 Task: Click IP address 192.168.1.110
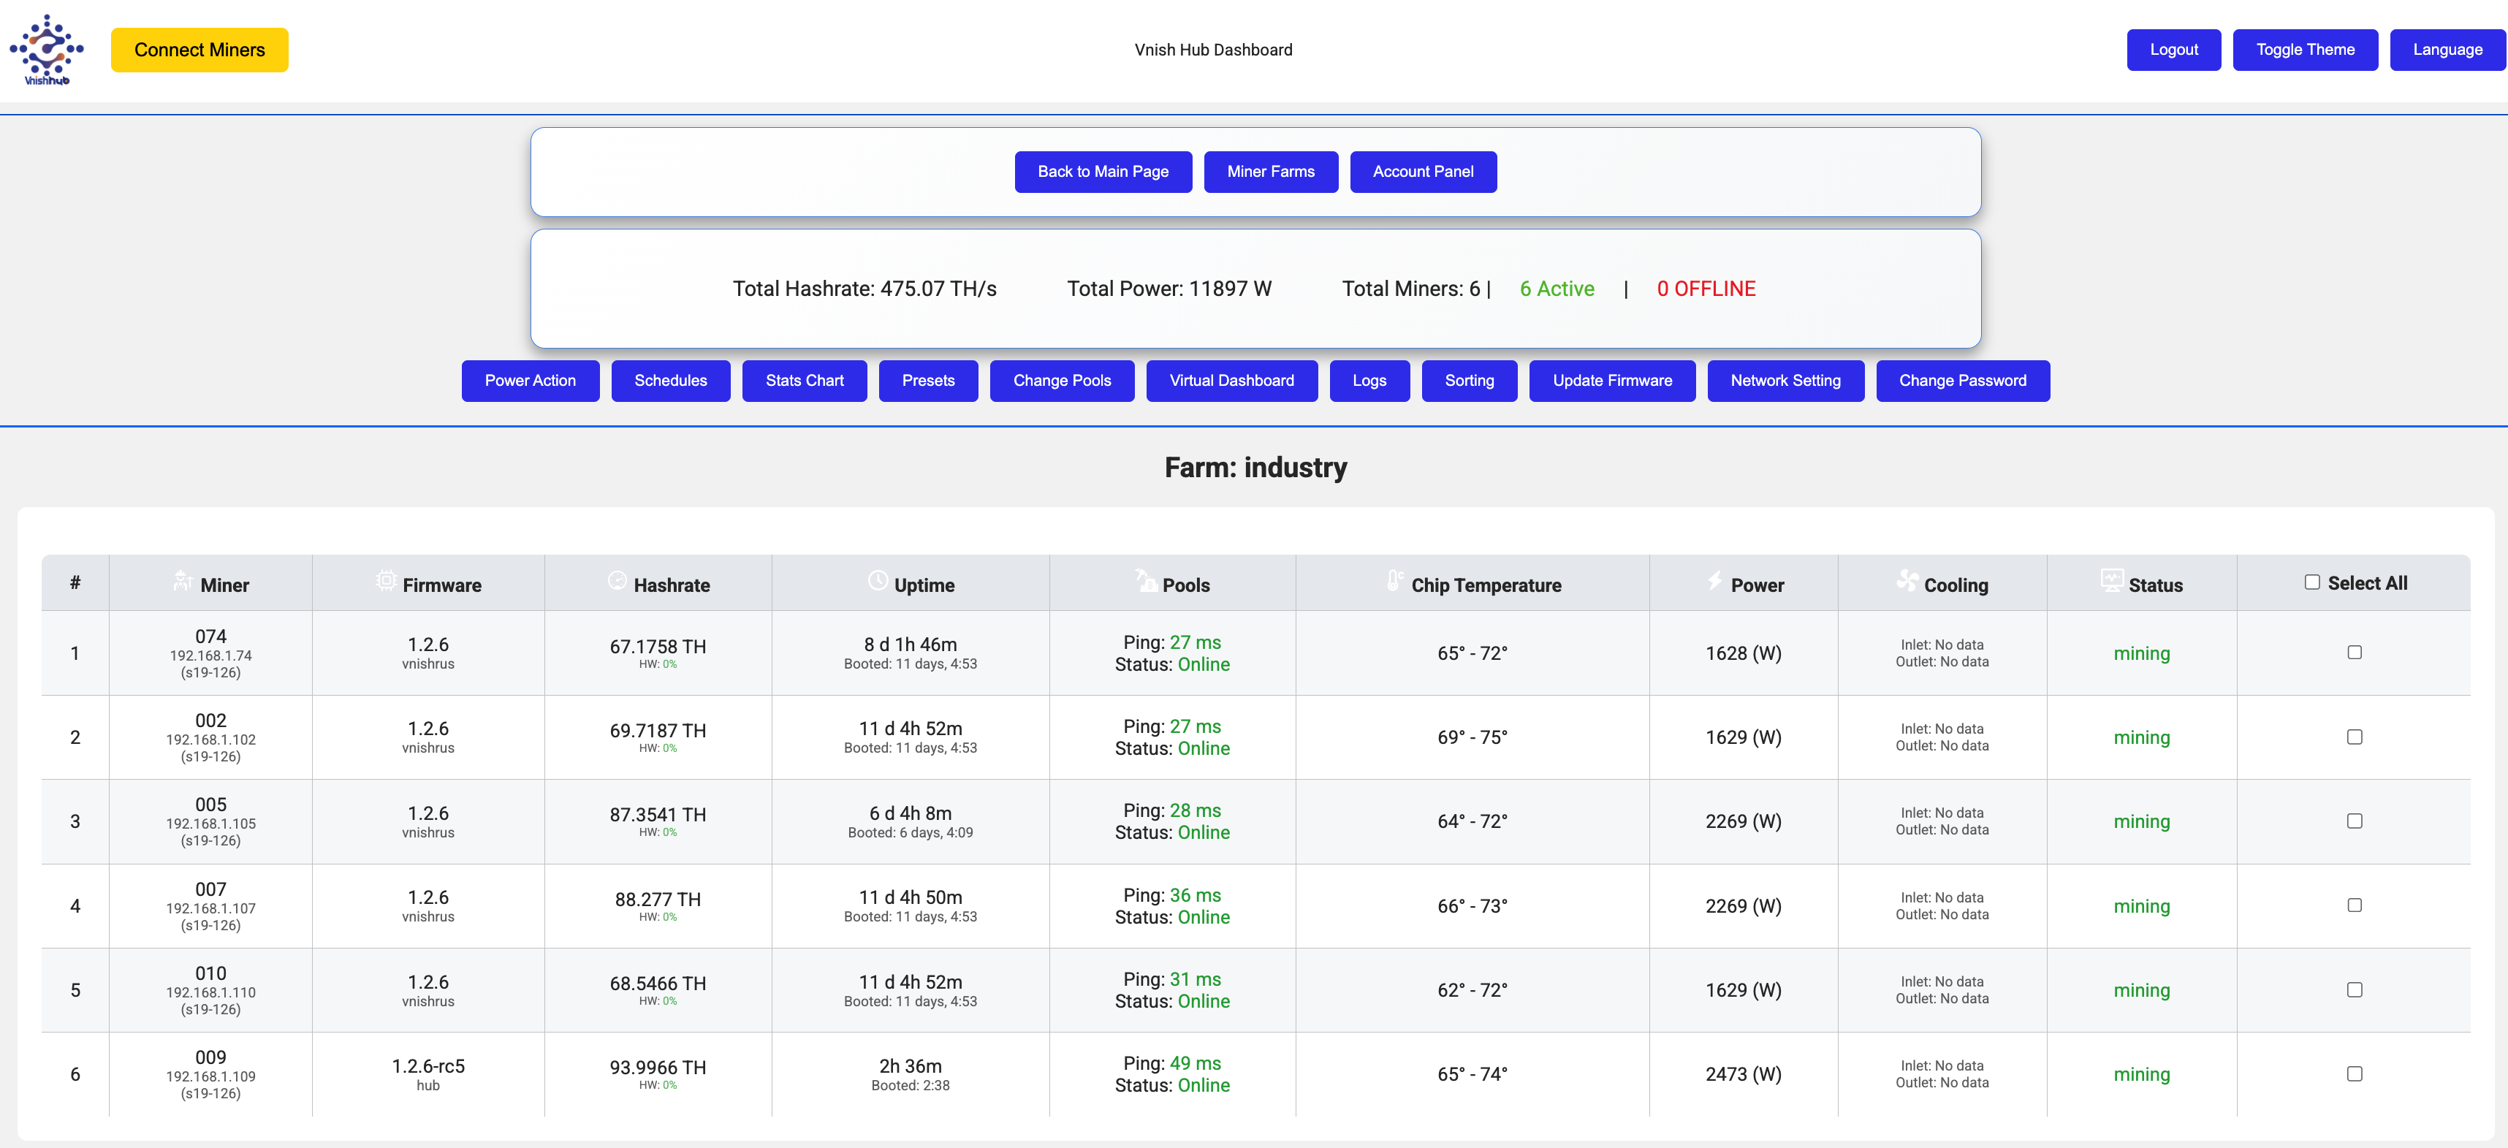tap(210, 992)
